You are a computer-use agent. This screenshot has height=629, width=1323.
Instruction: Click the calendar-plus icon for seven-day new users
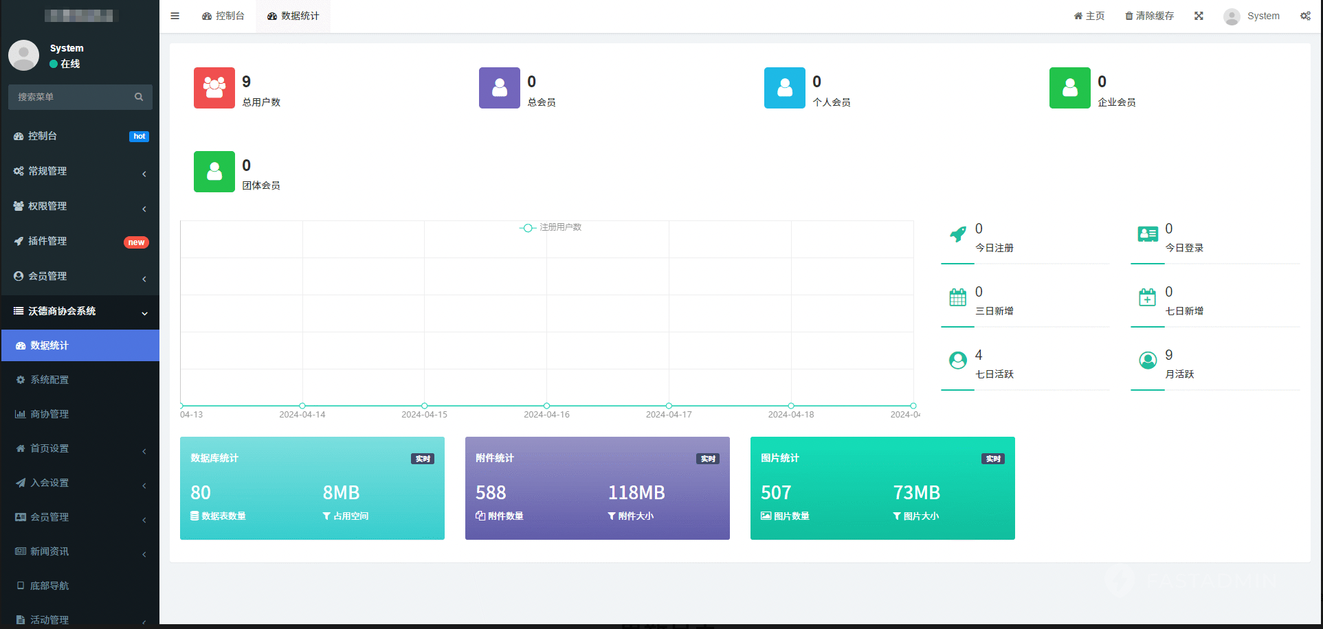1147,298
